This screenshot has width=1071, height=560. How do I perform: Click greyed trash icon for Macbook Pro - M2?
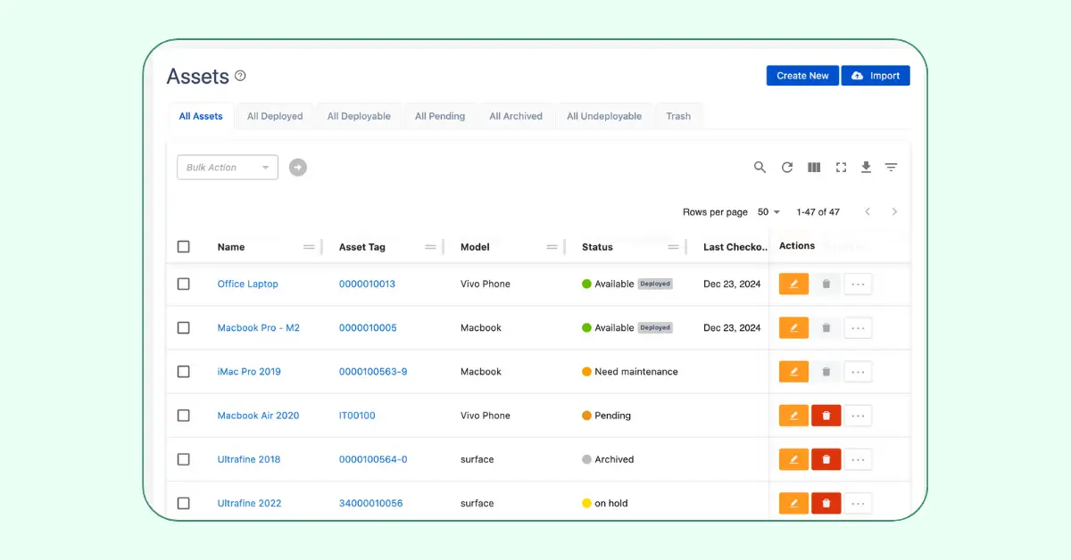[826, 327]
